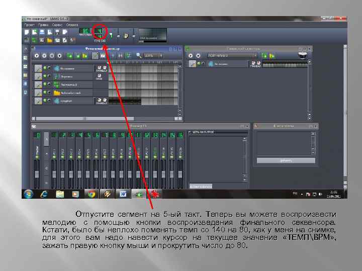Image resolution: width=362 pixels, height=271 pixels.
Task: Mute the first Song Editor track
Action: point(45,68)
